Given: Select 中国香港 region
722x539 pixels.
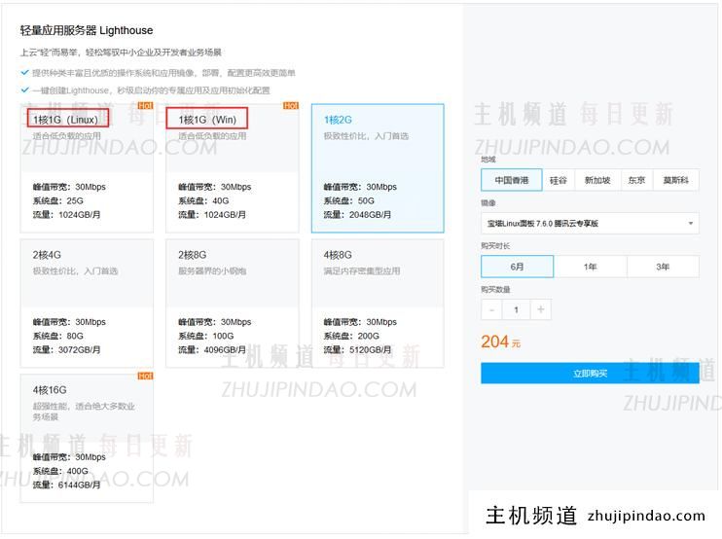Looking at the screenshot, I should 511,180.
